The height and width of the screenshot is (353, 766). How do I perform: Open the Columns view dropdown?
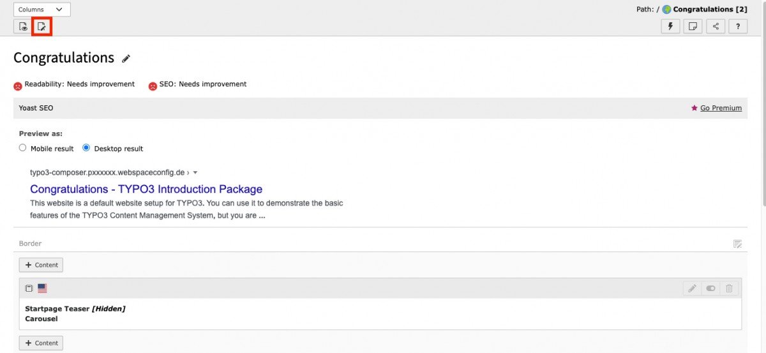point(41,10)
